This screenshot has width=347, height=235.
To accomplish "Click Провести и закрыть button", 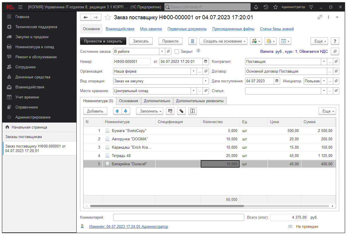I will [103, 41].
